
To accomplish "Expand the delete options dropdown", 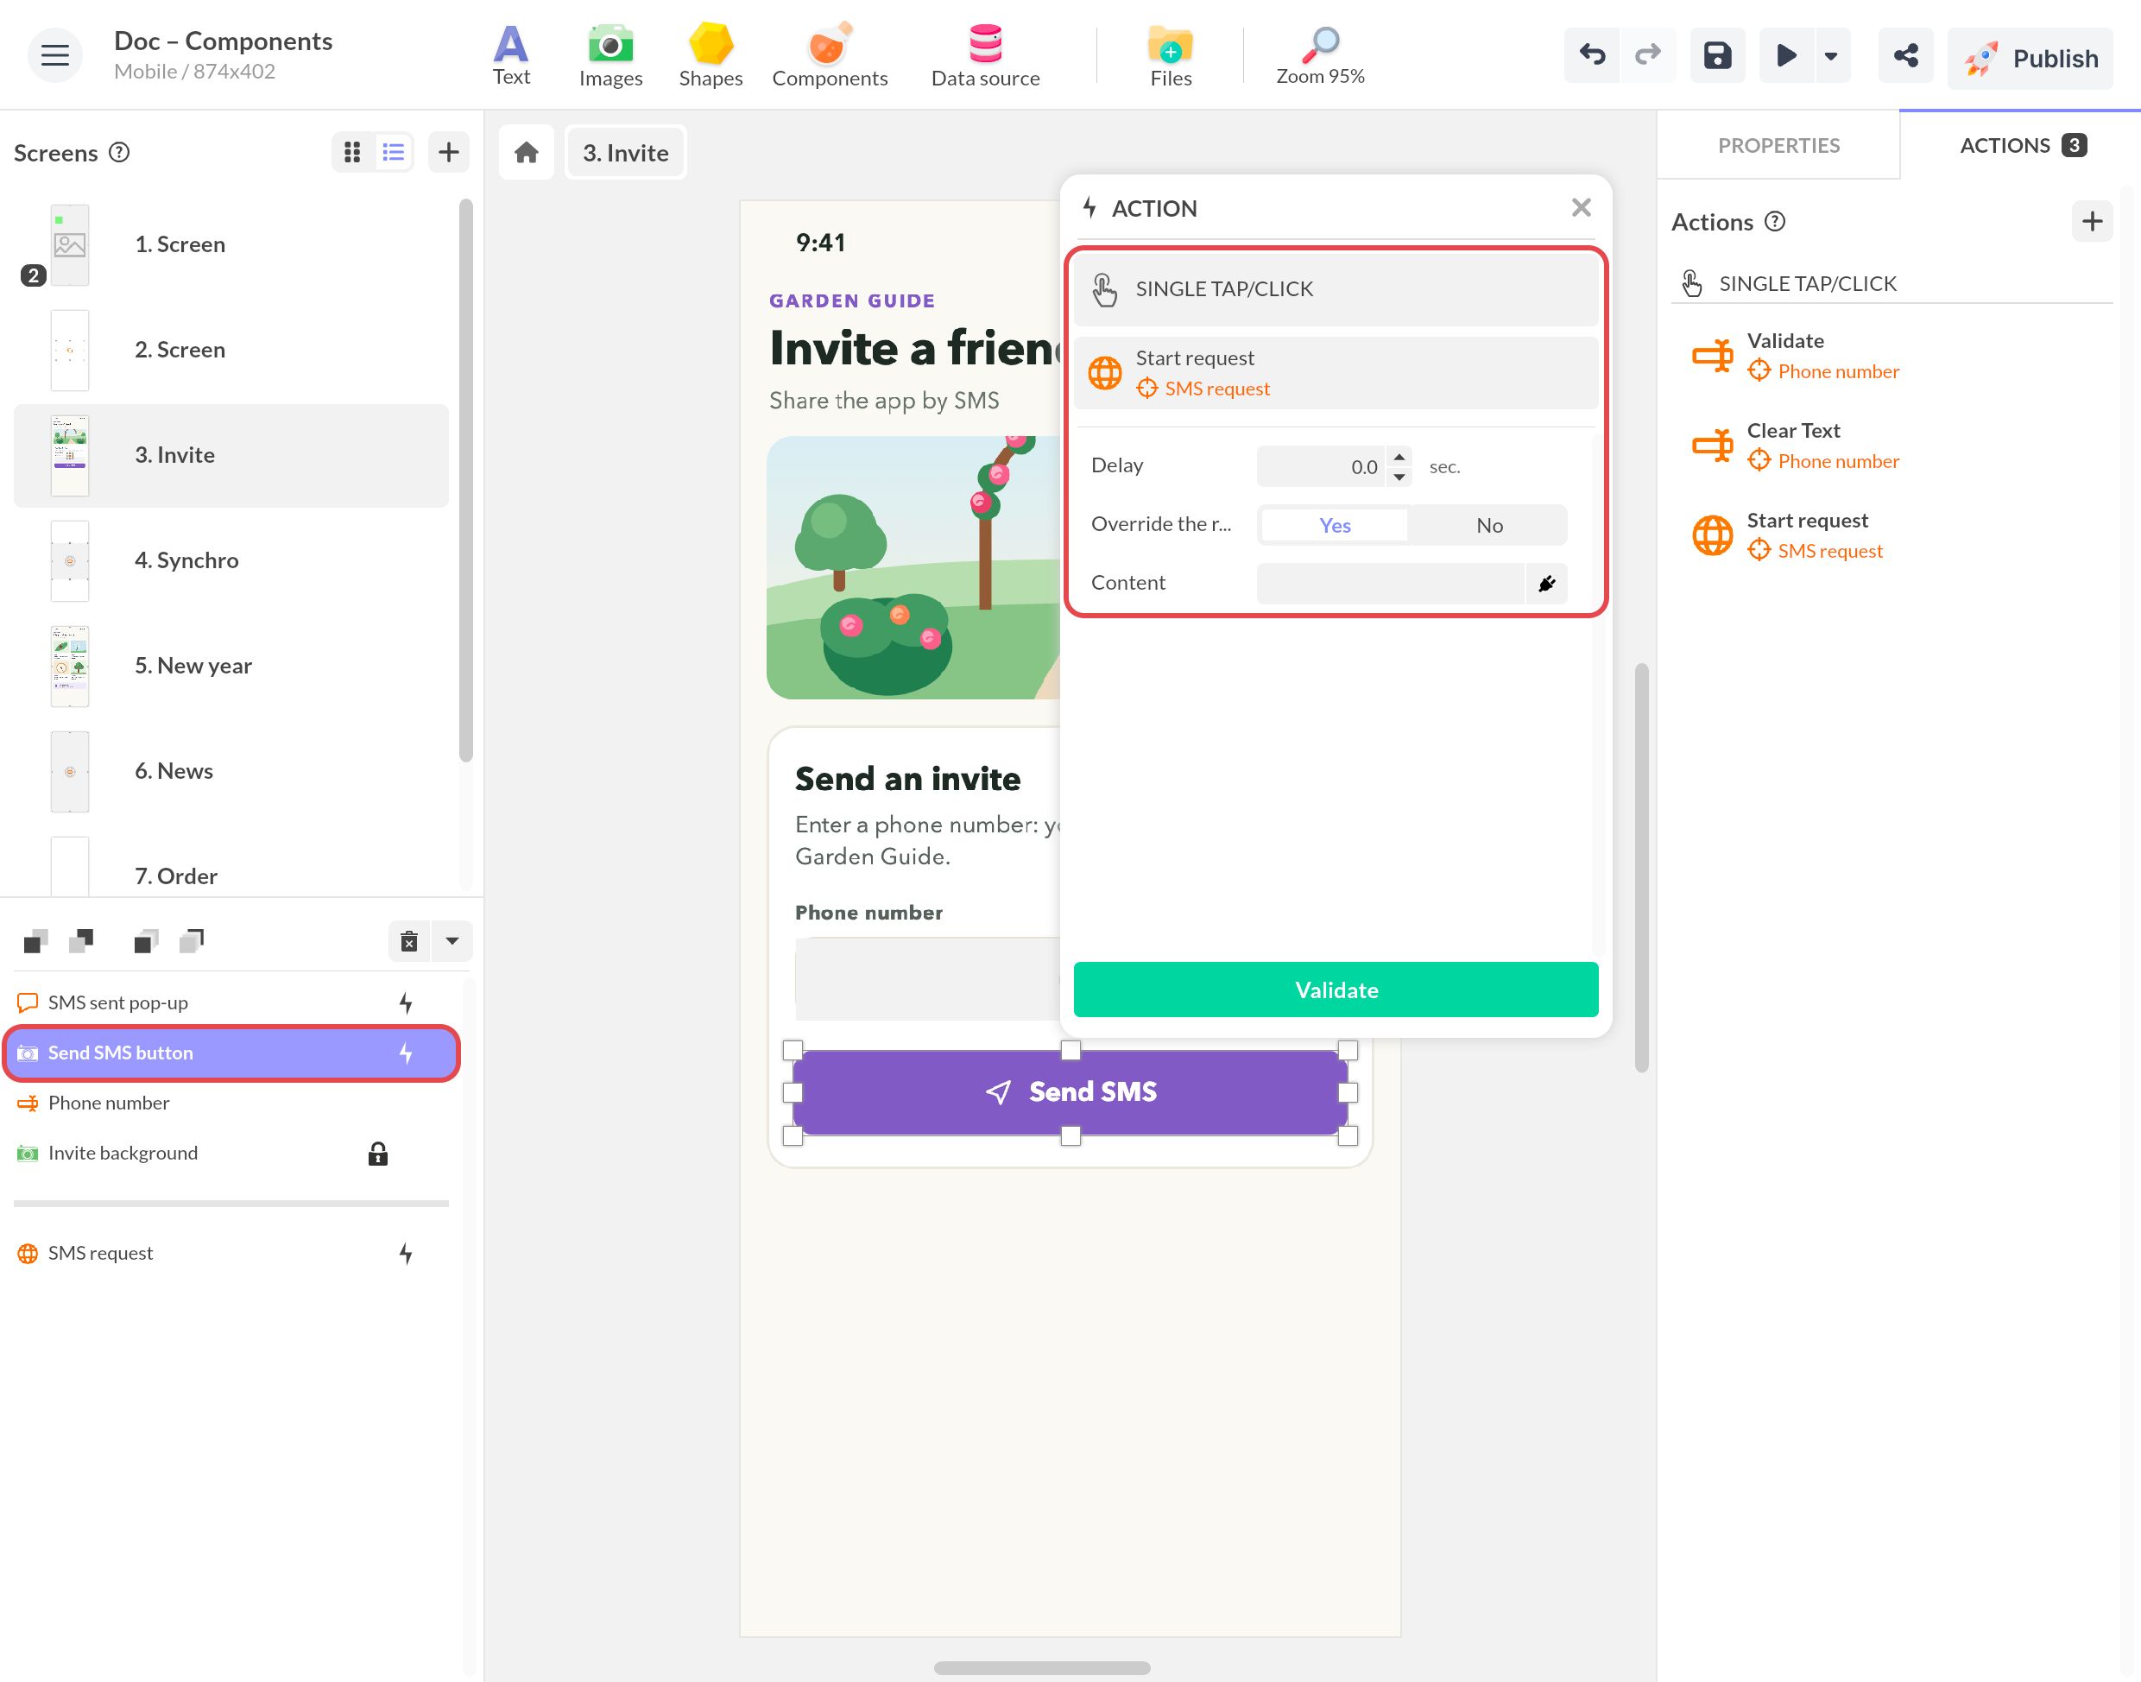I will [x=452, y=941].
